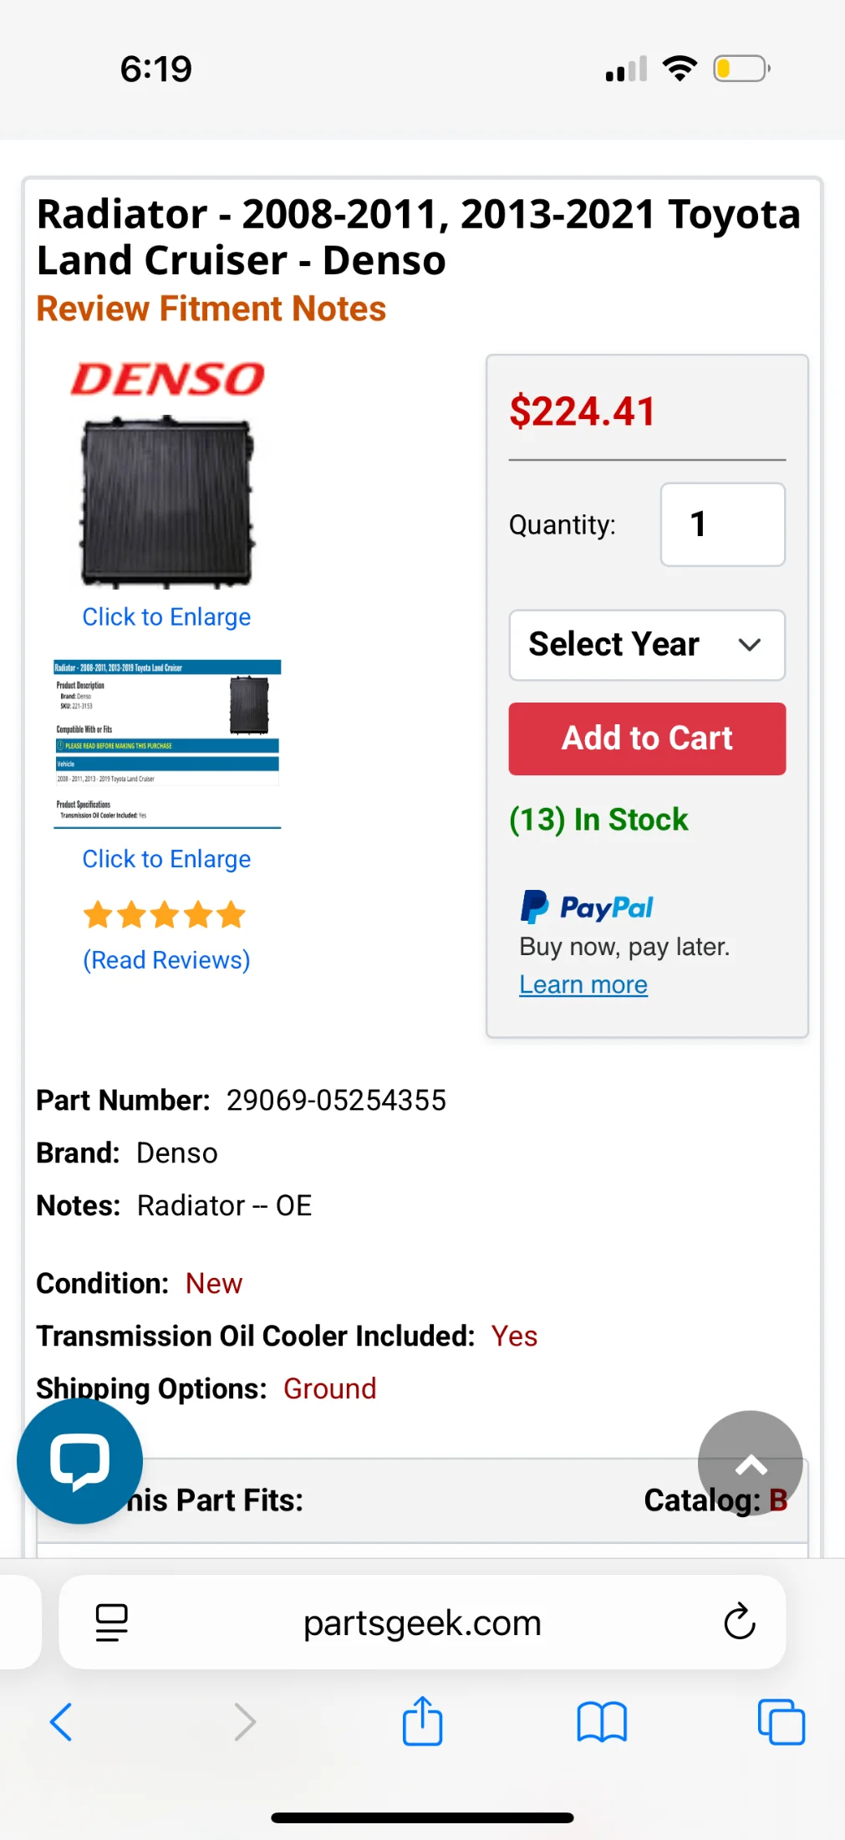Viewport: 845px width, 1840px height.
Task: Tap the Safari forward arrow
Action: 244,1722
